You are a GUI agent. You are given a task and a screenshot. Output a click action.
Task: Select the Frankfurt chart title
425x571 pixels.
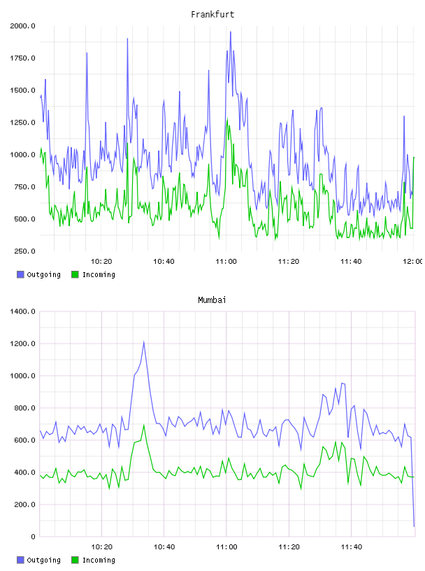(212, 15)
